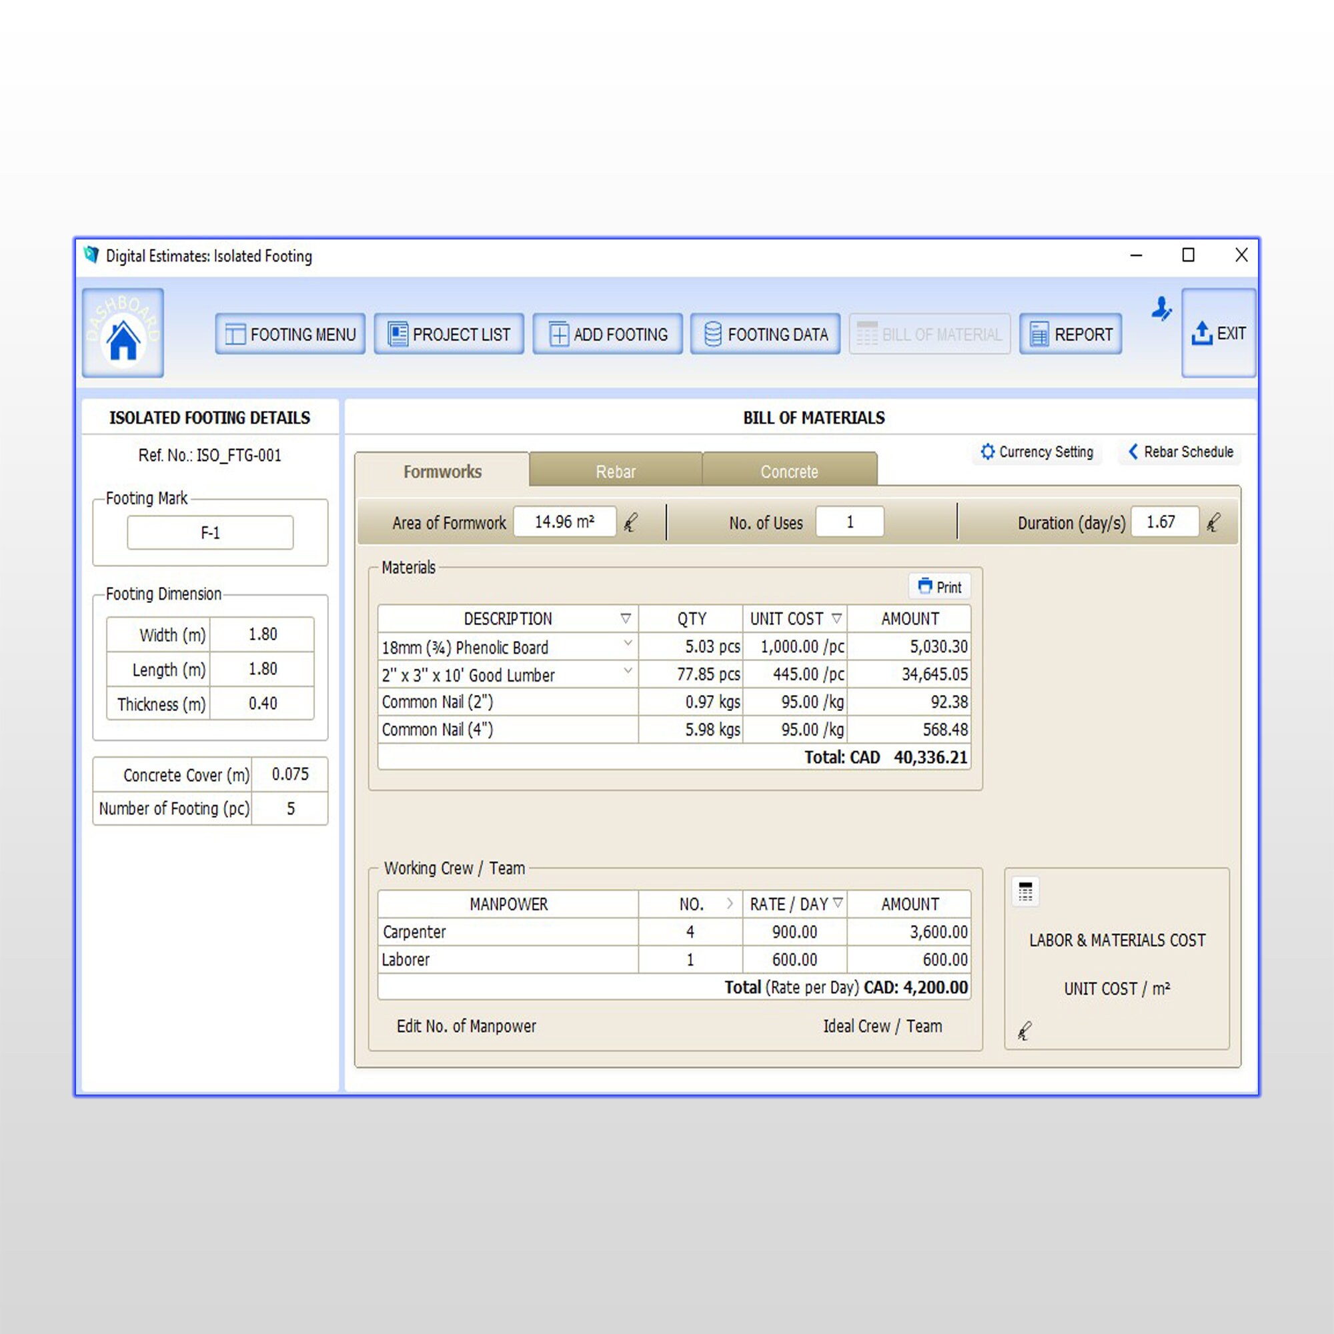This screenshot has width=1334, height=1334.
Task: Click inside the No. of Uses field
Action: tap(850, 522)
